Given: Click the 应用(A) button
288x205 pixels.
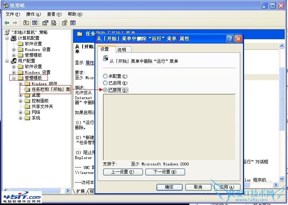Looking at the screenshot, I should [227, 187].
